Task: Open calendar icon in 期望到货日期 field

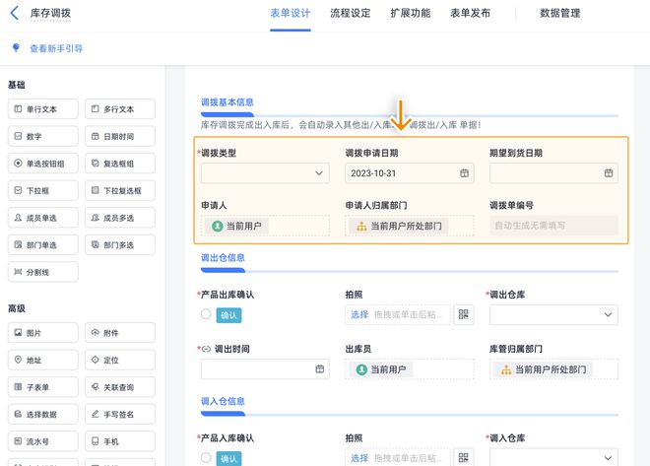Action: click(x=609, y=173)
